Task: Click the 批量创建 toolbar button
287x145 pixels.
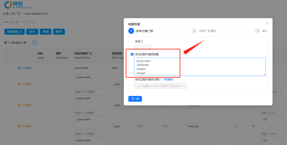Action: click(14, 32)
